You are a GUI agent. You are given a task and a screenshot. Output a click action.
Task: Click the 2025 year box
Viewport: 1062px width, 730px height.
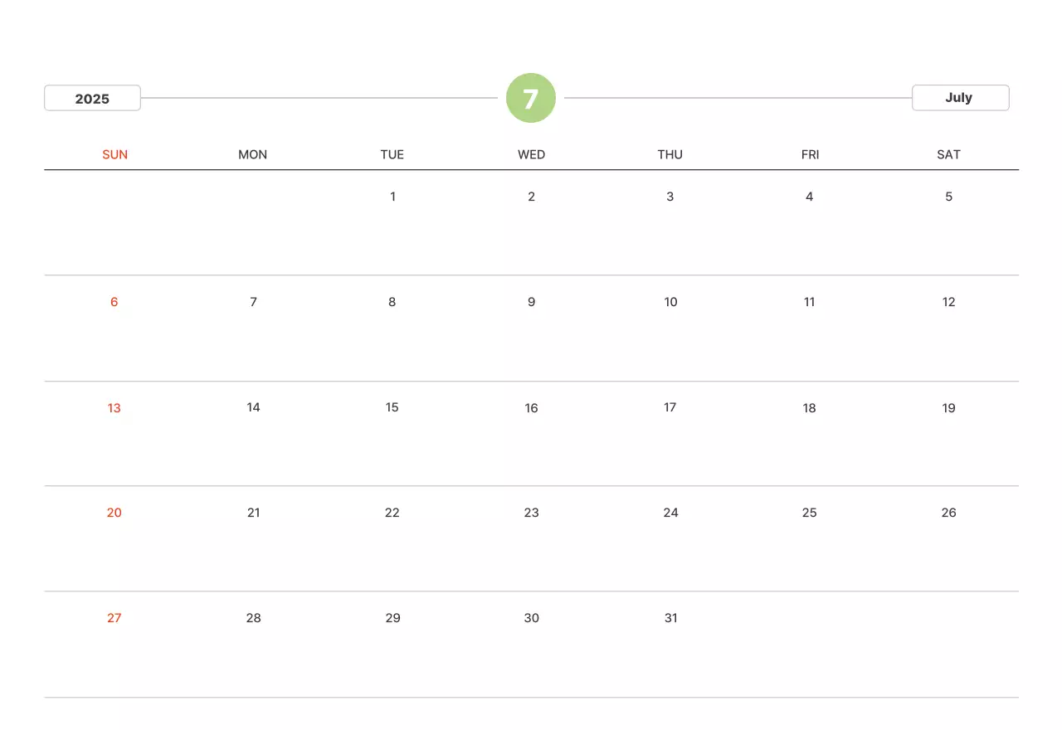pos(92,98)
